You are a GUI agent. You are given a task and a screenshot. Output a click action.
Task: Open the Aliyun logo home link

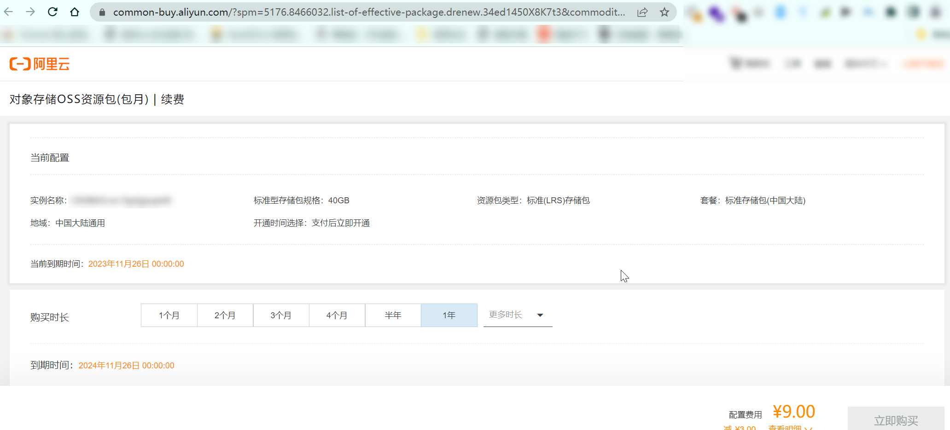coord(40,64)
